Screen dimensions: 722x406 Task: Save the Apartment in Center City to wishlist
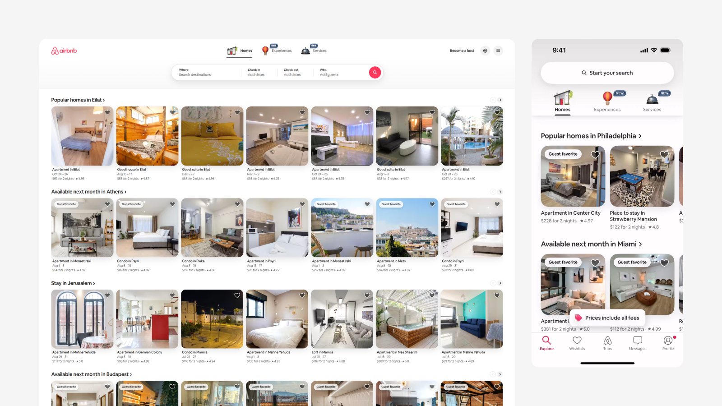coord(595,154)
